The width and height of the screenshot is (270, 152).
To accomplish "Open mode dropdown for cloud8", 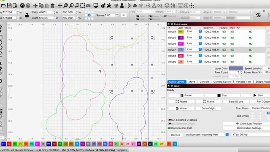I will [200, 55].
